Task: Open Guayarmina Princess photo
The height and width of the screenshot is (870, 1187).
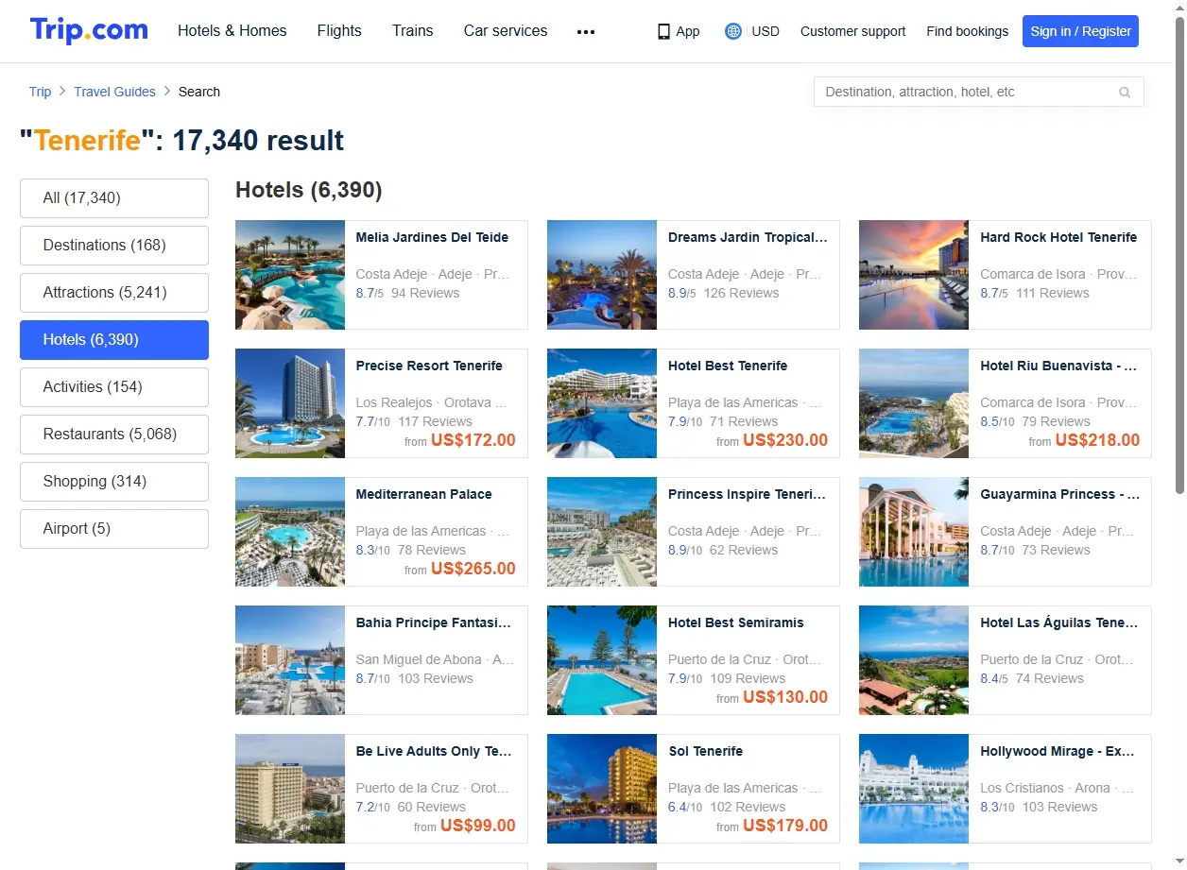Action: 914,532
